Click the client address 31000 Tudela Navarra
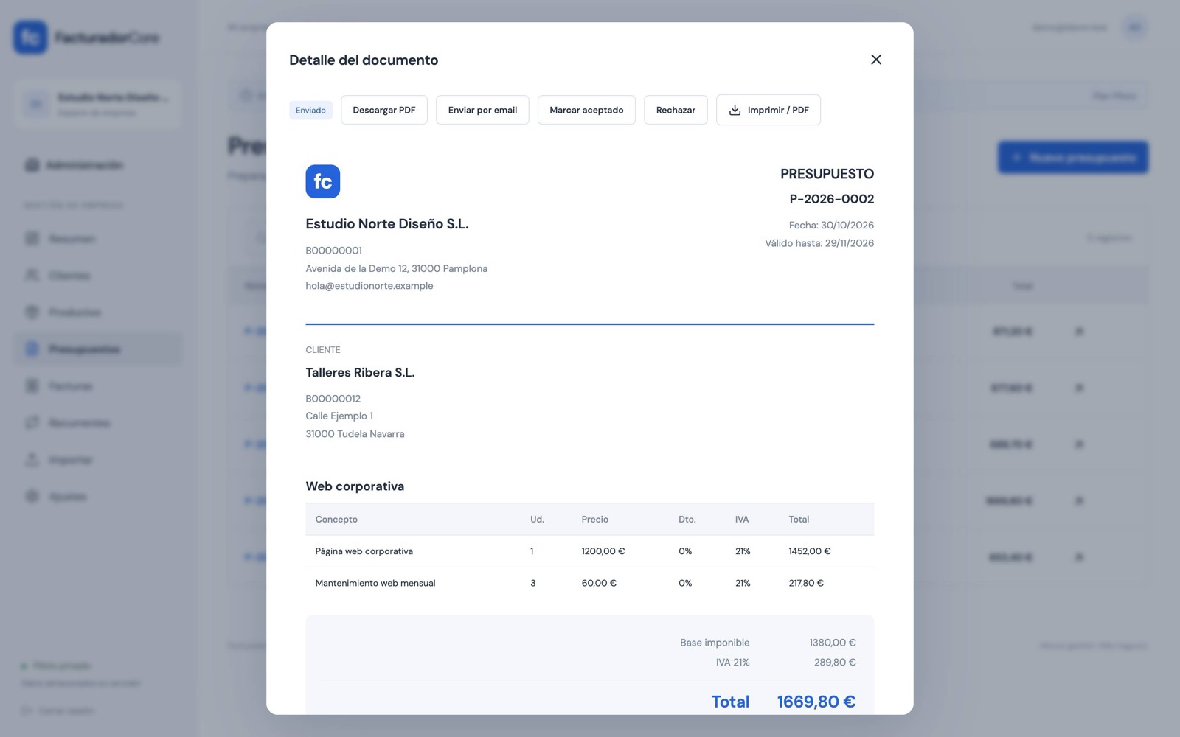 click(355, 434)
